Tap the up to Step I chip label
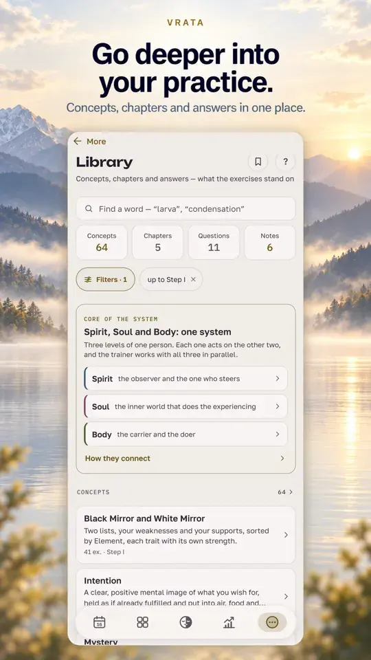The image size is (371, 660). pyautogui.click(x=166, y=280)
